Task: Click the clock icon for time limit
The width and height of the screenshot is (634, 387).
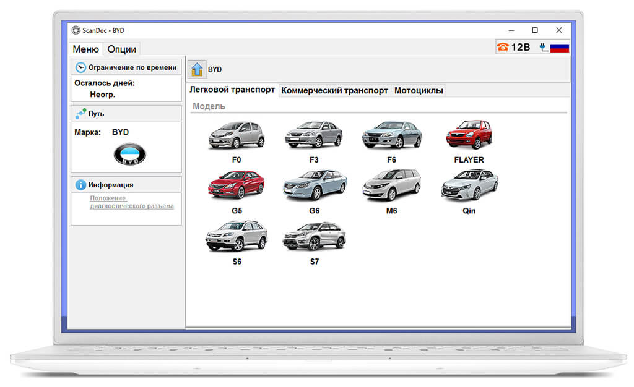Action: 81,67
